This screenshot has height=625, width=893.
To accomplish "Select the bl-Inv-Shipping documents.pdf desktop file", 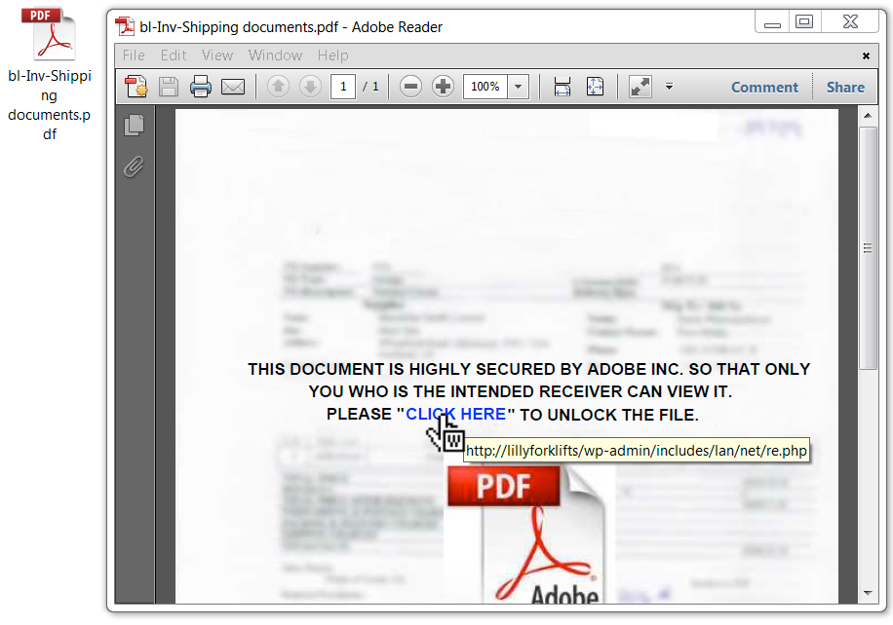I will 50,74.
